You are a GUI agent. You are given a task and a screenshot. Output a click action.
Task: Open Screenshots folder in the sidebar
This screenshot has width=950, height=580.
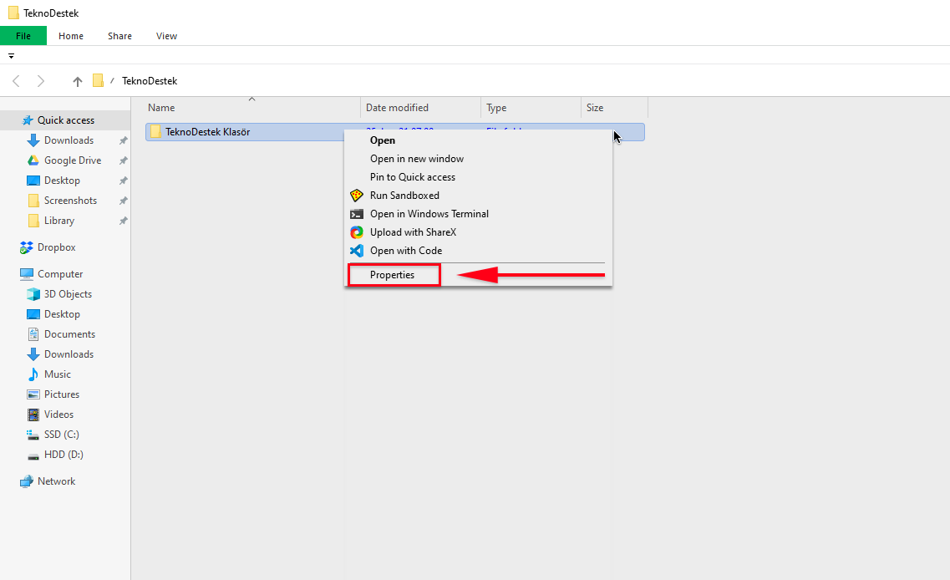[x=70, y=200]
